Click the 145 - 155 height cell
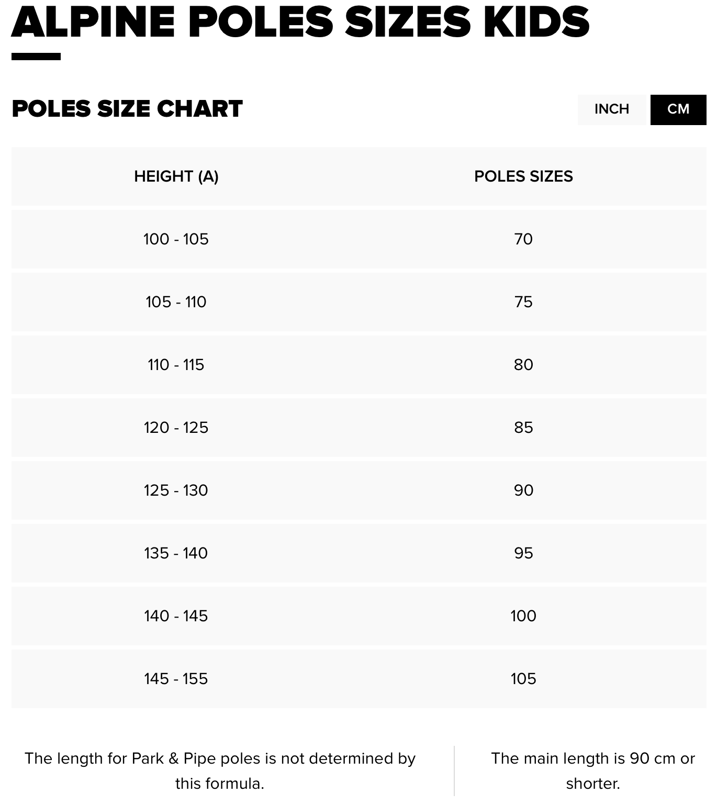Screen dimensions: 717x805 [x=176, y=679]
